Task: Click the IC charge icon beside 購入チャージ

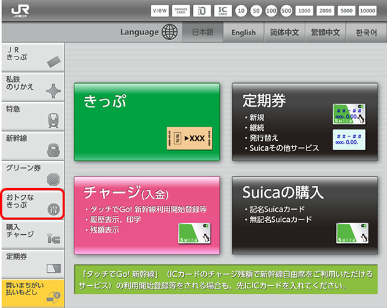Action: (54, 239)
